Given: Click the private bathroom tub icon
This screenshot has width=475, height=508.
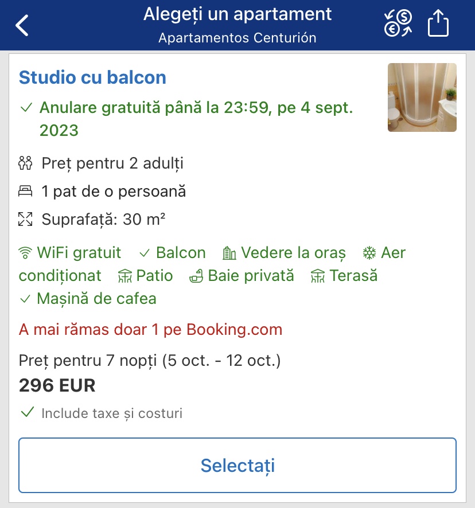Looking at the screenshot, I should 196,276.
